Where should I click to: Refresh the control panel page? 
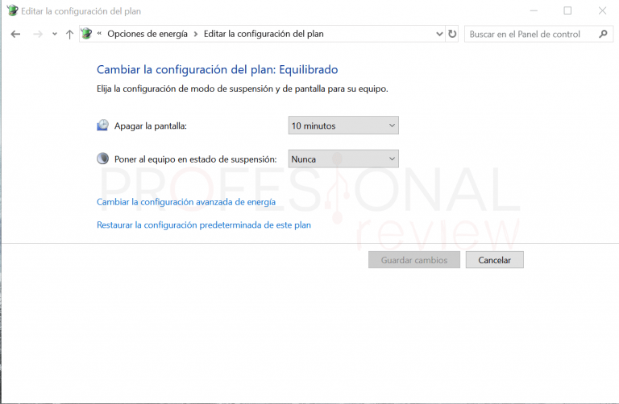tap(452, 35)
